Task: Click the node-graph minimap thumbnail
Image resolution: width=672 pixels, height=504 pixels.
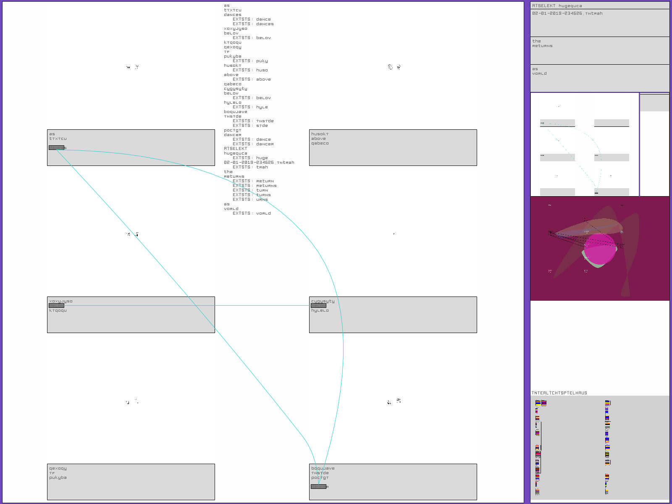Action: [584, 144]
